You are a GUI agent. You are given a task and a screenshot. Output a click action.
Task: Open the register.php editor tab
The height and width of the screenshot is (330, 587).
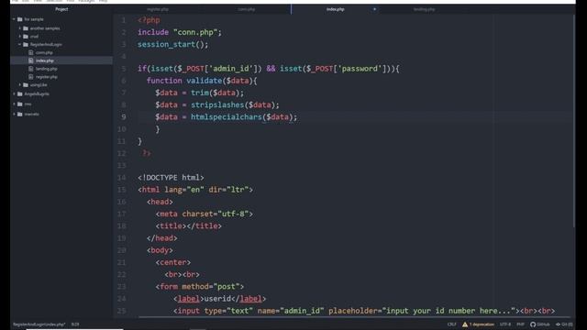tap(158, 9)
